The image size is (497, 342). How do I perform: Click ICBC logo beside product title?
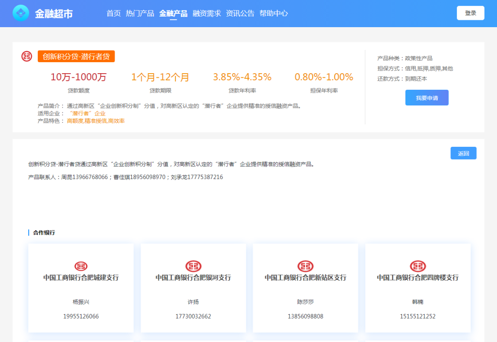27,56
